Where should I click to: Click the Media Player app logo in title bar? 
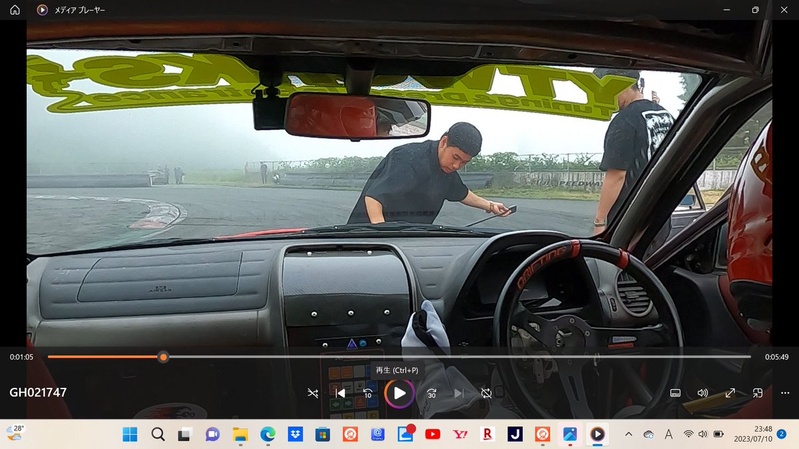(42, 10)
